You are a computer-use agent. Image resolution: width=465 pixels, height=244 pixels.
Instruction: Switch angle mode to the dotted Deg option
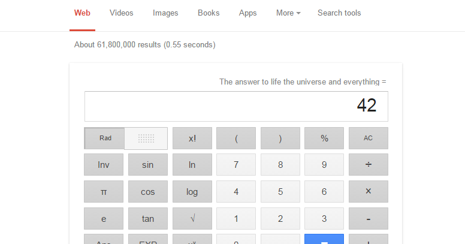pyautogui.click(x=146, y=138)
